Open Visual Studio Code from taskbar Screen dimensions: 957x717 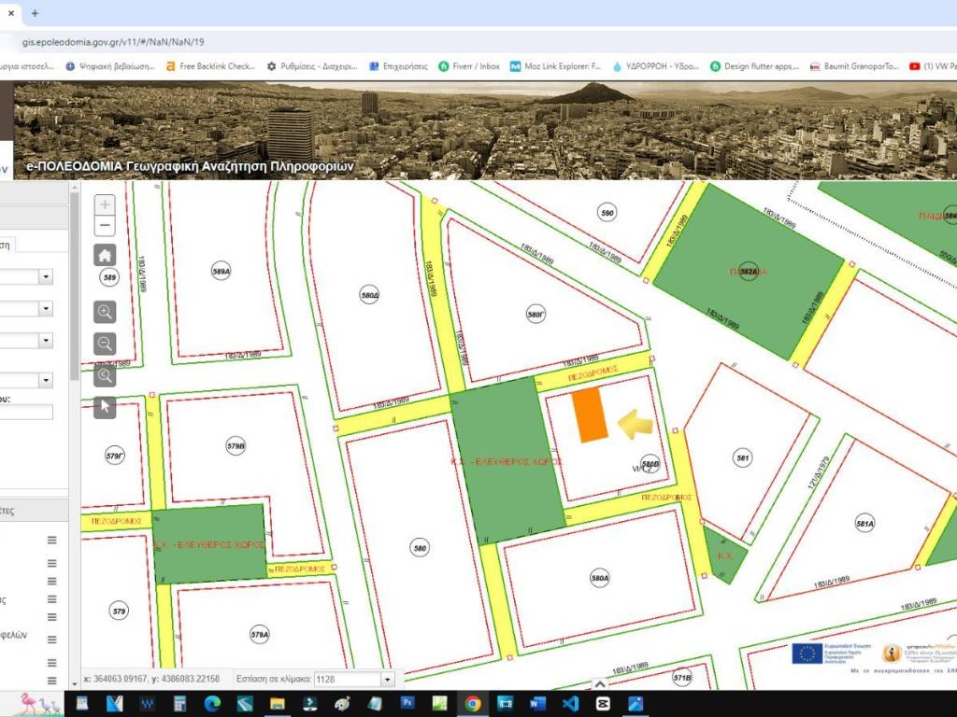pos(571,703)
